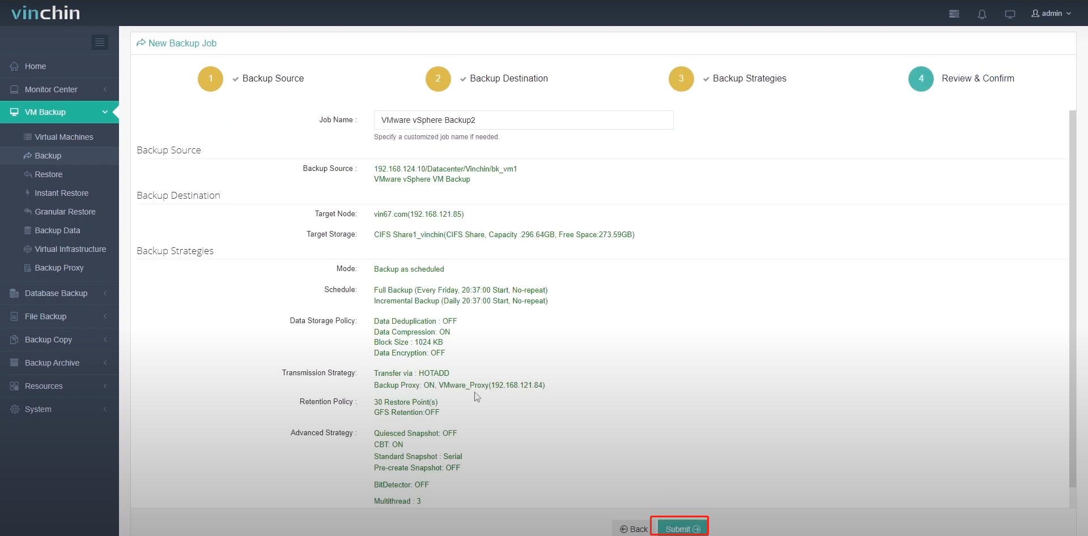Expand Monitor Center chevron

[105, 89]
